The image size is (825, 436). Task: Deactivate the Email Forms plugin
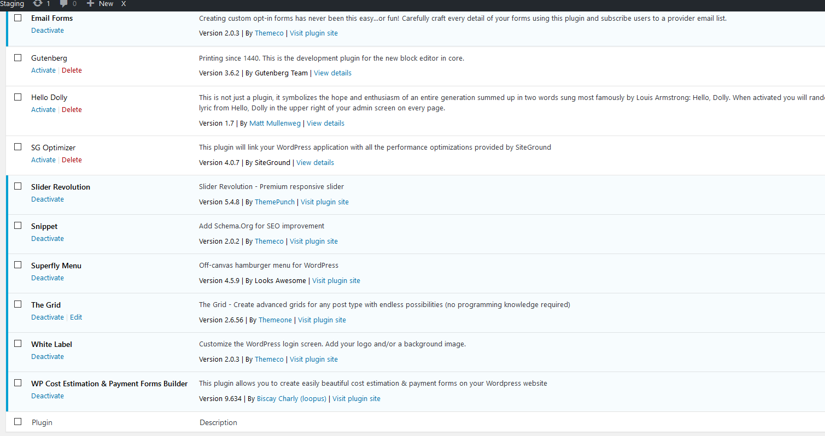coord(48,30)
